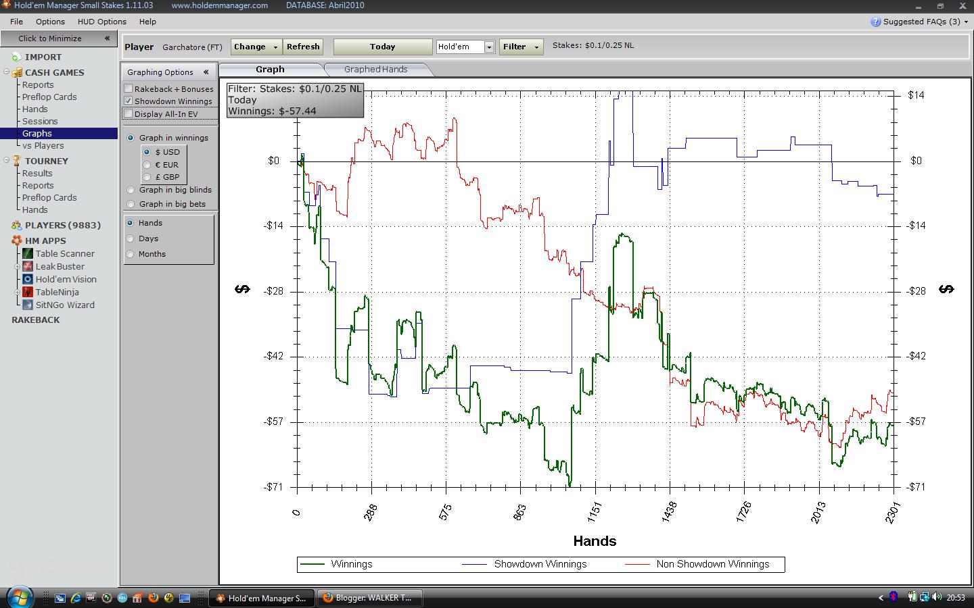
Task: Switch to the Graphed Hands tab
Action: tap(375, 69)
